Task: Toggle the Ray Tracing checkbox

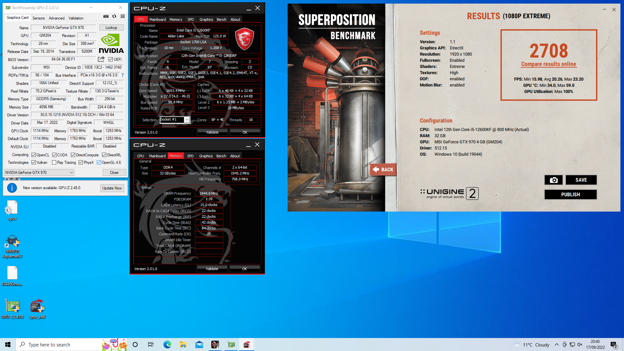Action: click(54, 162)
